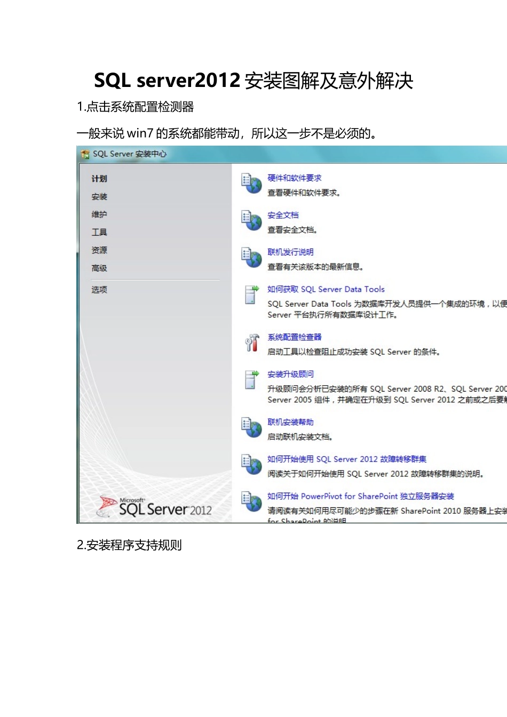Open the 维护 sidebar section

(x=99, y=214)
